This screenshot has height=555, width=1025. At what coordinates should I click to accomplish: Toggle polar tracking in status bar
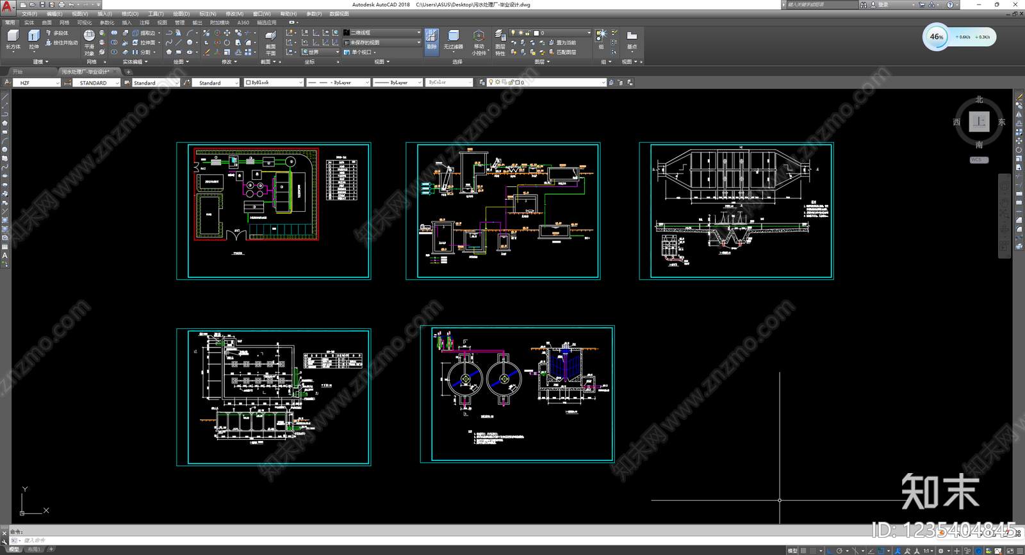pos(840,551)
